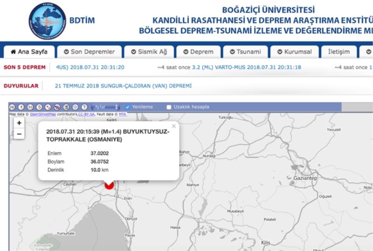Click the Türkoğlu label on the map
This screenshot has width=373, height=251.
tap(226, 117)
